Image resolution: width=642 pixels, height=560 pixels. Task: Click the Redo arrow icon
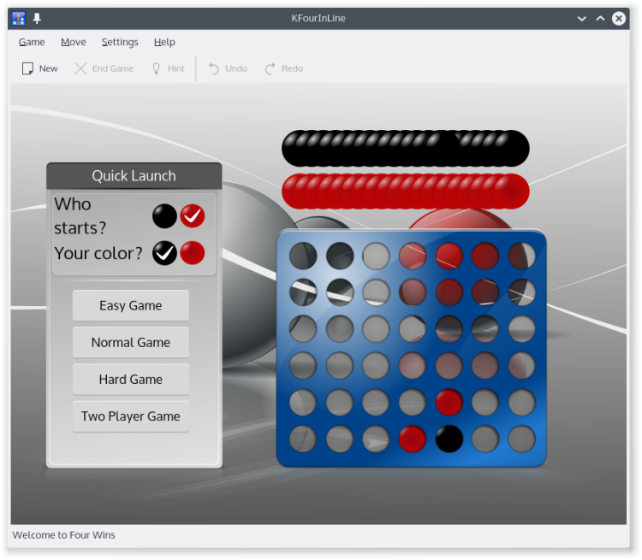[x=270, y=68]
